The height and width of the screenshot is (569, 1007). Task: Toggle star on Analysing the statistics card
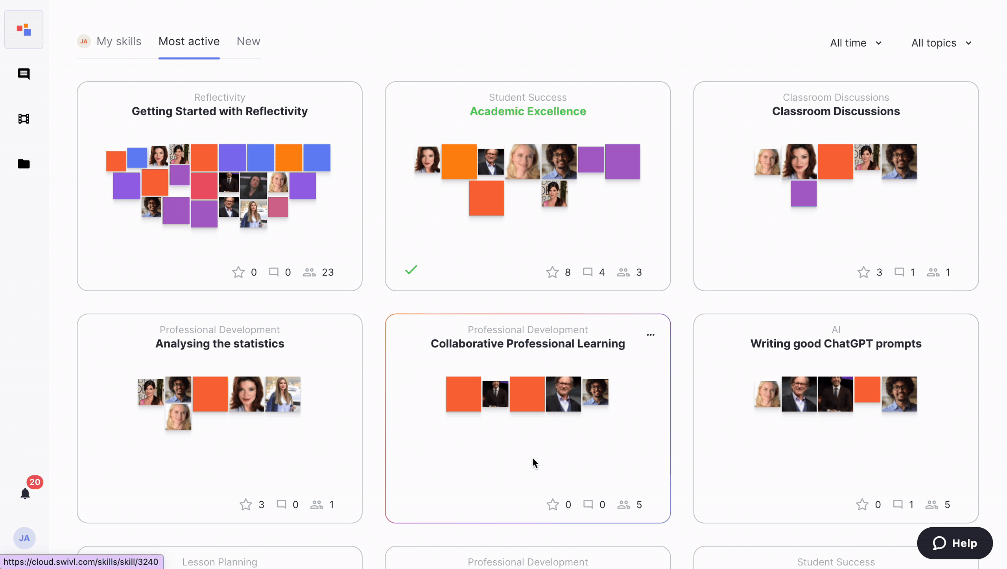246,504
